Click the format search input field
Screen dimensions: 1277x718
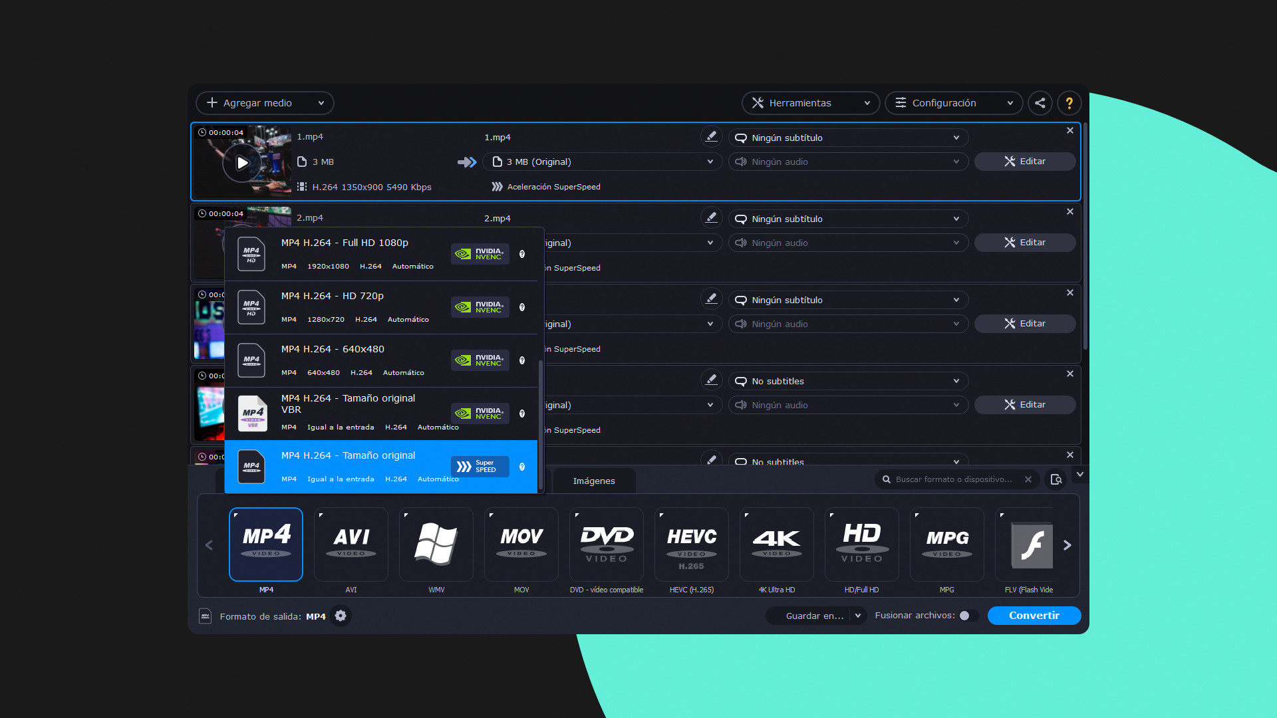953,479
